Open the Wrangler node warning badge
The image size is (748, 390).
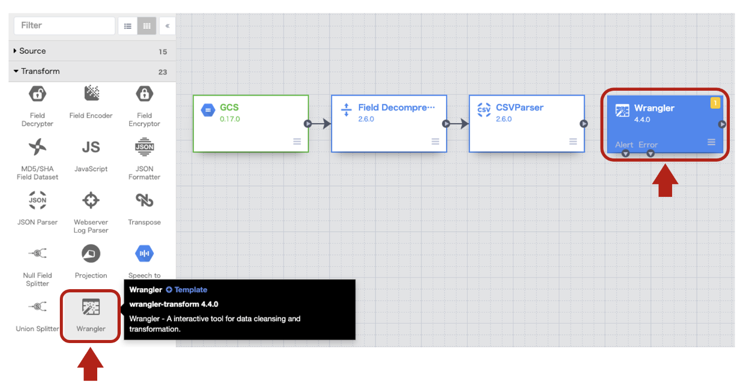pos(715,104)
